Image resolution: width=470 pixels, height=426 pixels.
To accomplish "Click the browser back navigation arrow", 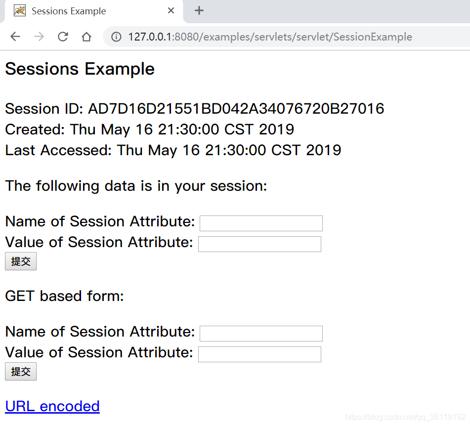I will pyautogui.click(x=15, y=37).
